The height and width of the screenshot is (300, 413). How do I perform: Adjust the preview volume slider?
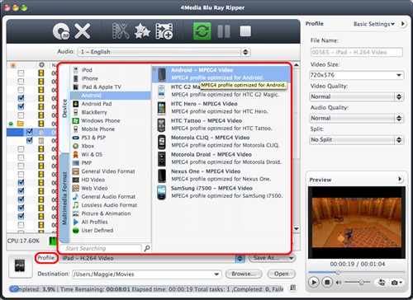click(x=357, y=283)
